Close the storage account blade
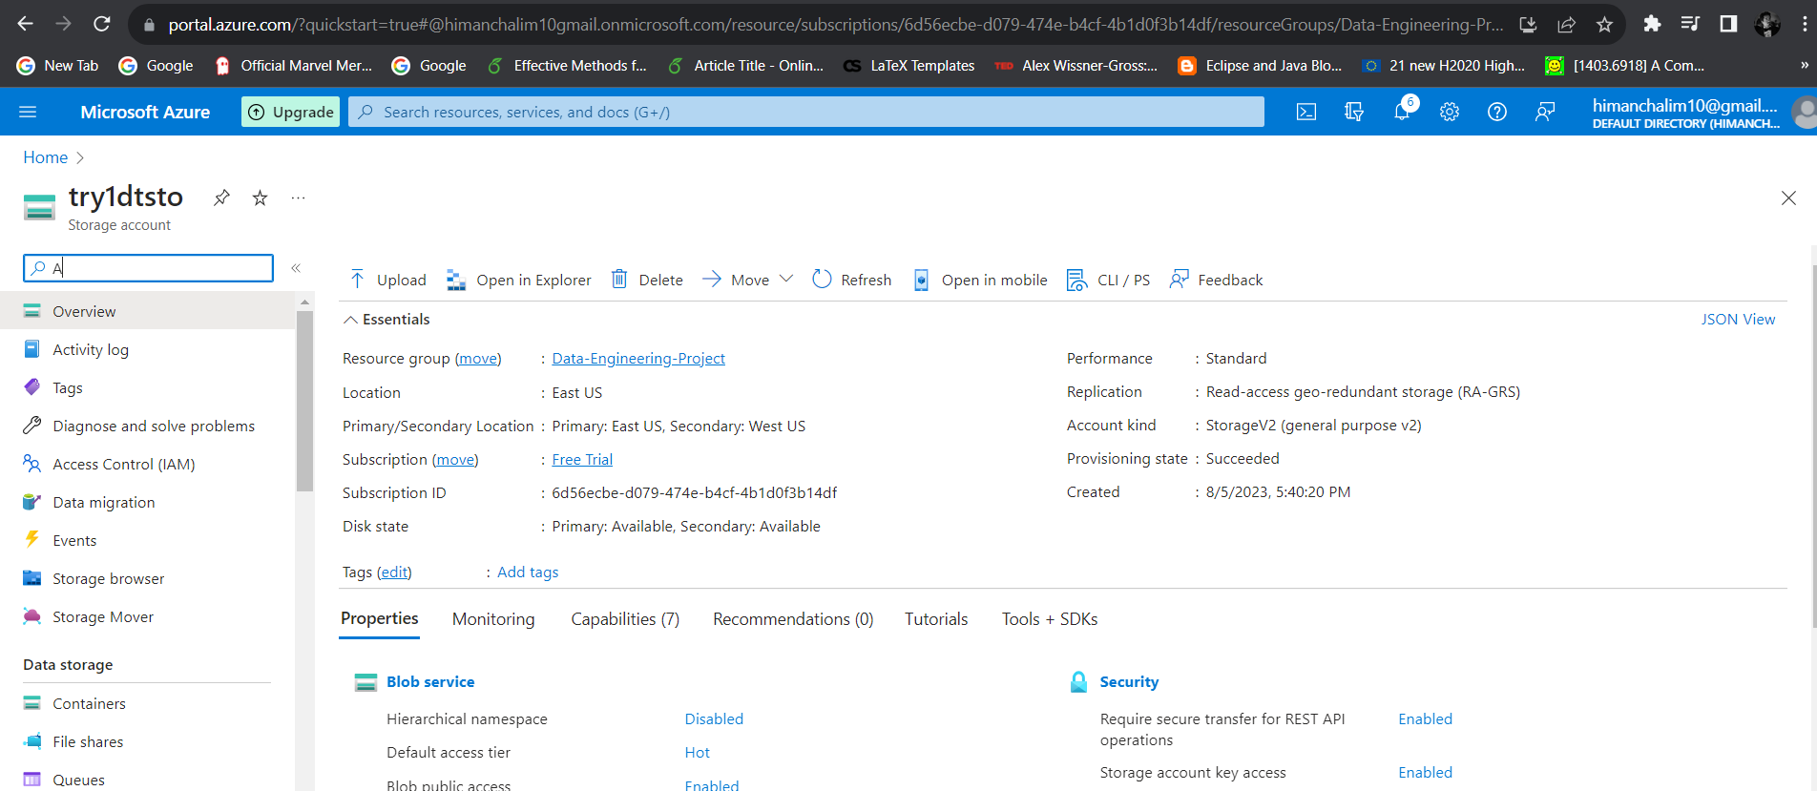Image resolution: width=1817 pixels, height=791 pixels. [1788, 198]
